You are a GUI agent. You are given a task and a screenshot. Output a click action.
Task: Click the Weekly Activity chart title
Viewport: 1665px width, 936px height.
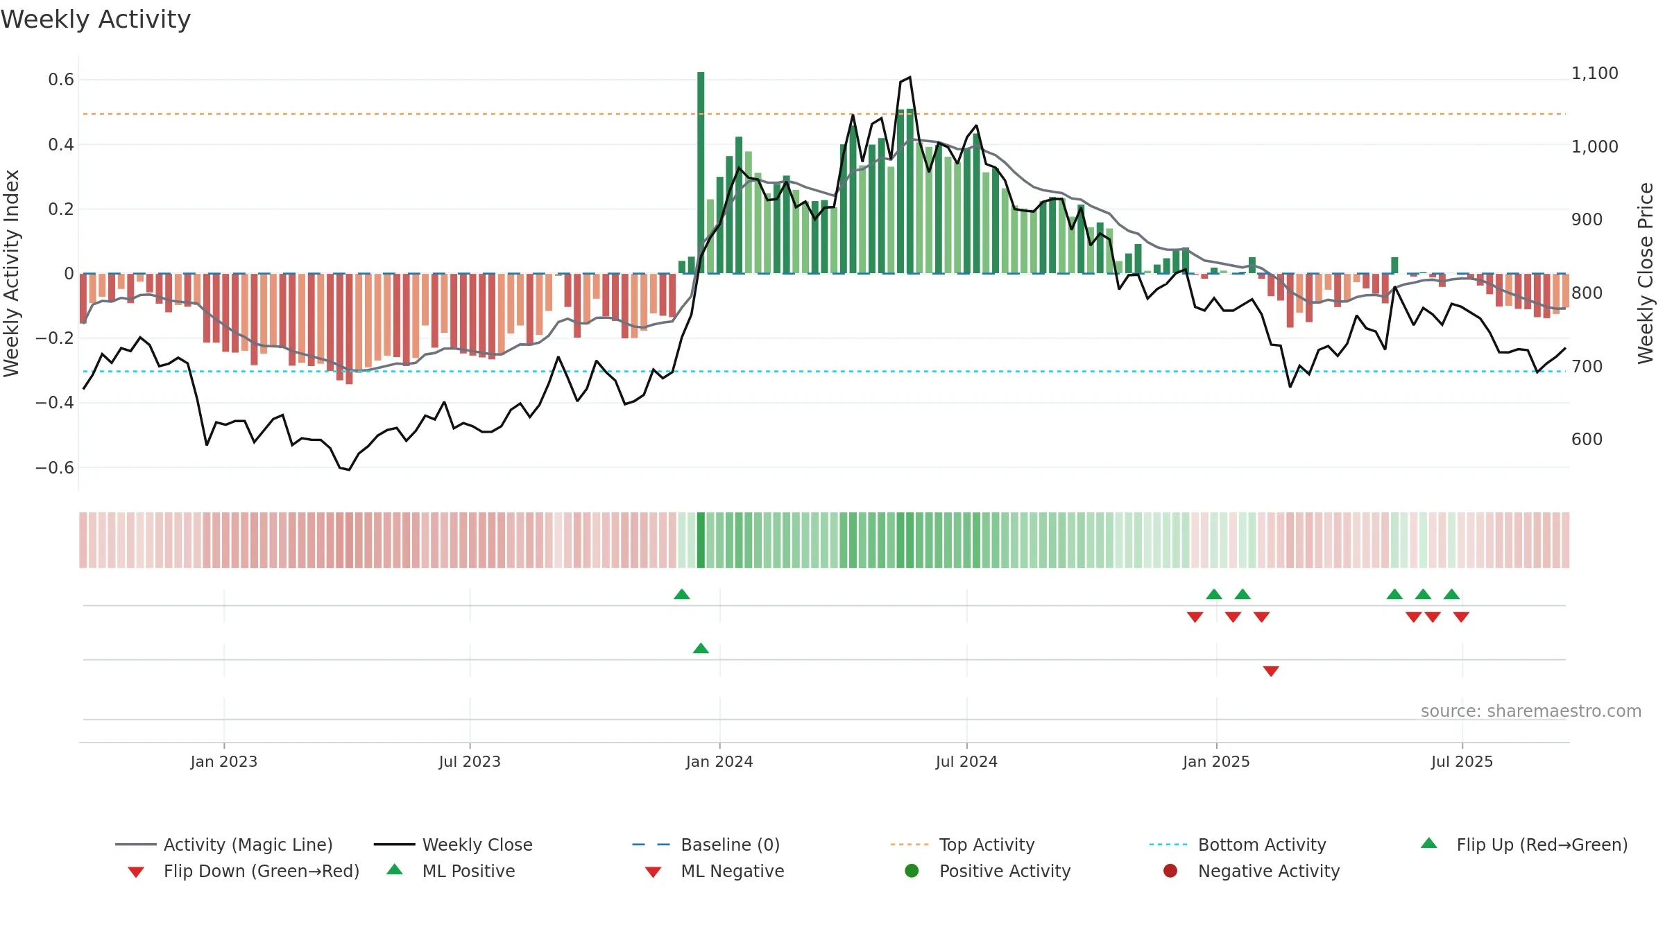(x=96, y=19)
